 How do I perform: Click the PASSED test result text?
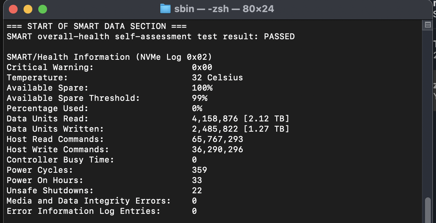pyautogui.click(x=279, y=37)
